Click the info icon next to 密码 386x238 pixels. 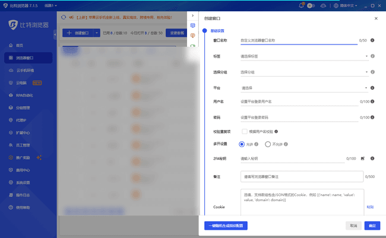pos(372,118)
